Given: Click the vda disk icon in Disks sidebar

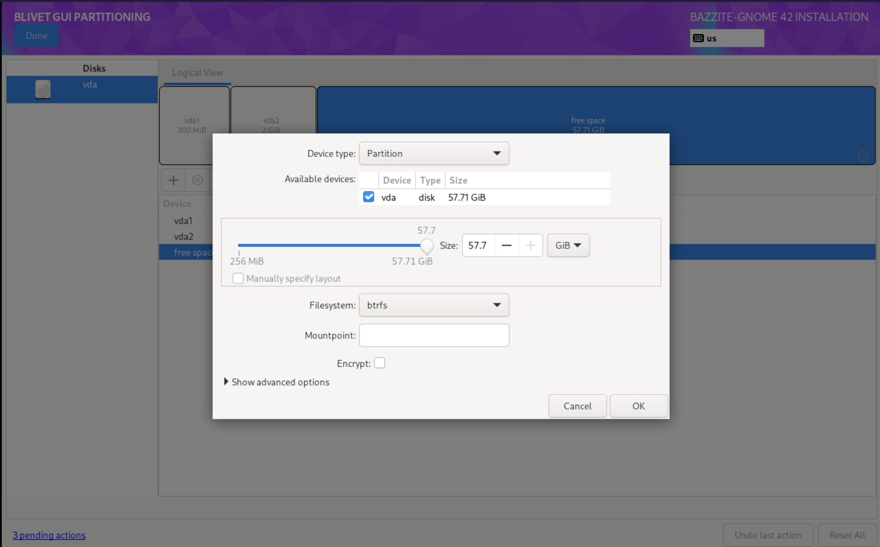Looking at the screenshot, I should [x=43, y=89].
